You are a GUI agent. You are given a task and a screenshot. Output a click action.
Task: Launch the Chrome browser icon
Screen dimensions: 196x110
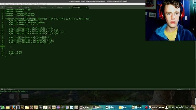(67, 107)
